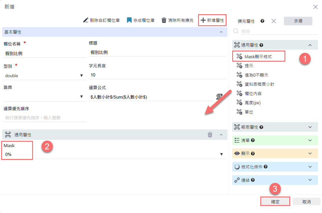Click the 多選 multi-select button

tap(298, 21)
